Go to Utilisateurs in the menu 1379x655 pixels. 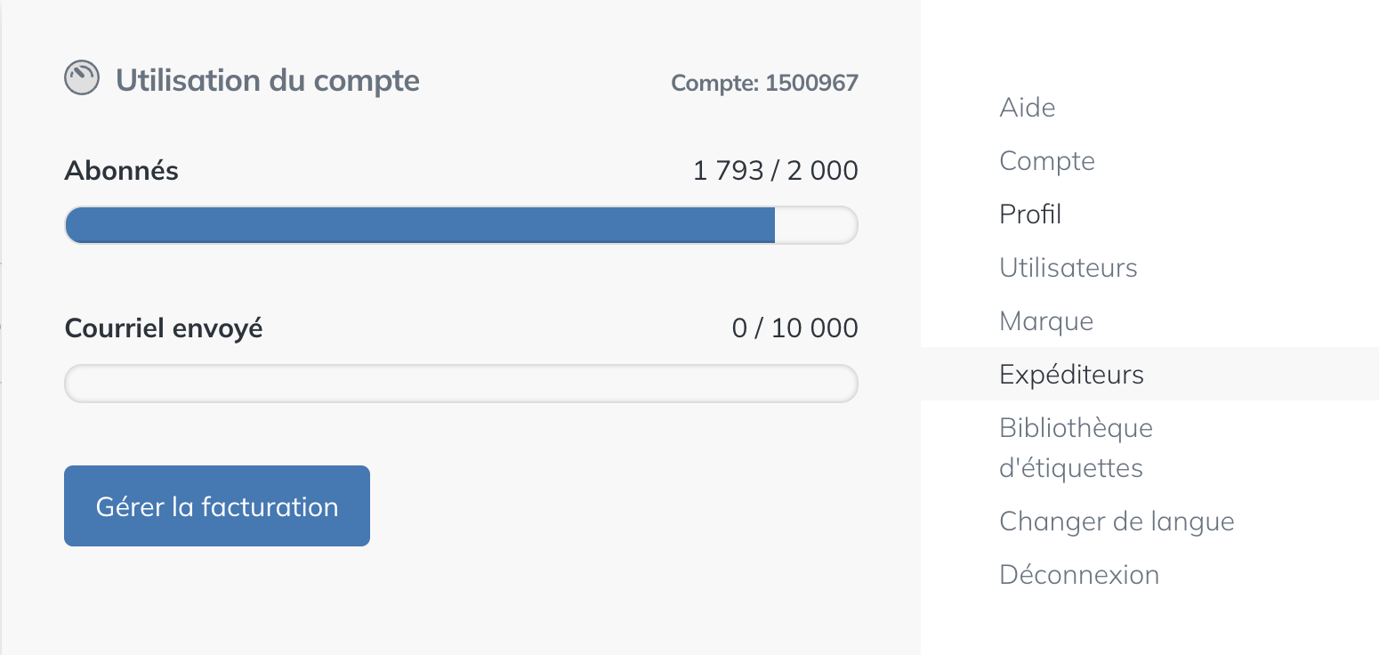(1069, 268)
